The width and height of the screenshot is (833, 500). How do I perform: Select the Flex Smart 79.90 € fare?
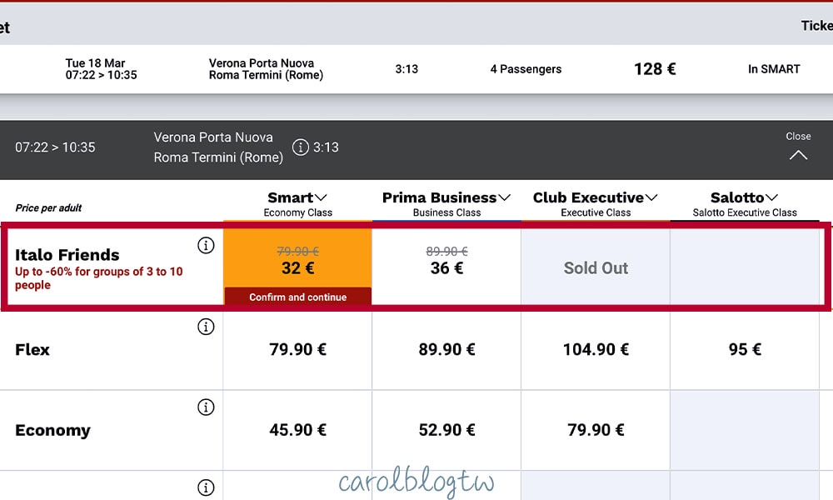298,350
